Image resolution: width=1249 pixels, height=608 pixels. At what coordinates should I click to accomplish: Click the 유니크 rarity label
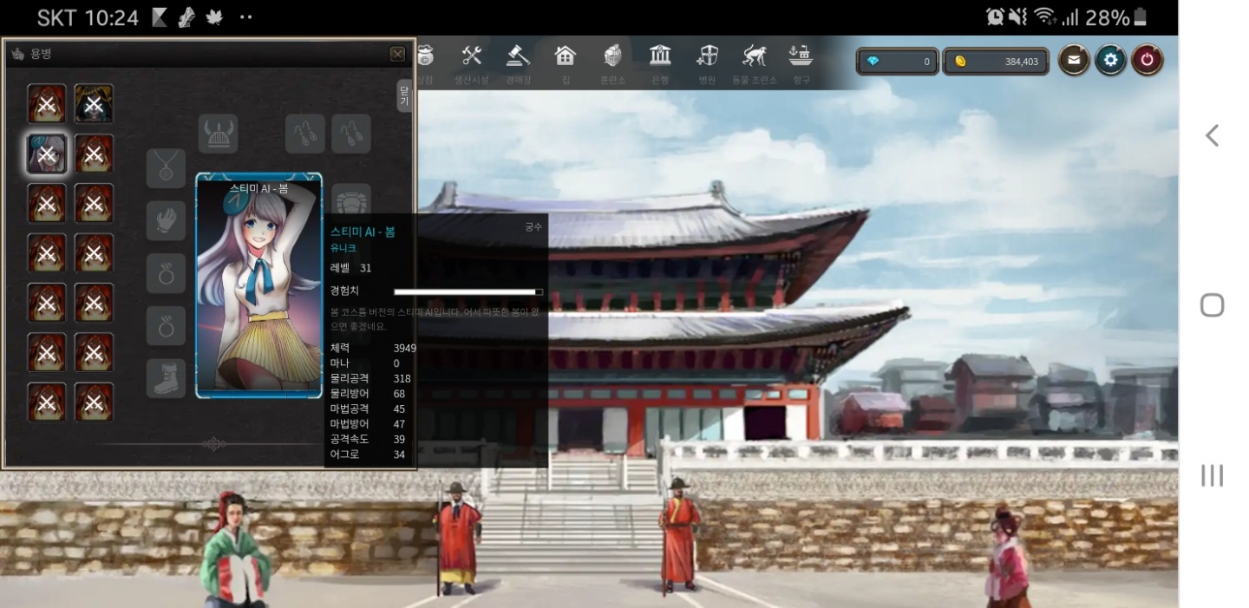pyautogui.click(x=343, y=248)
